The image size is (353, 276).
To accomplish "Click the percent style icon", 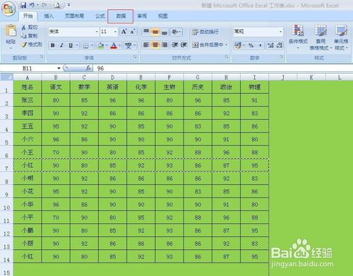I will [x=251, y=45].
